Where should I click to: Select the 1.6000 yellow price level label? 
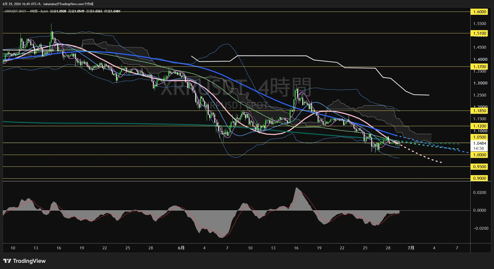pos(479,12)
